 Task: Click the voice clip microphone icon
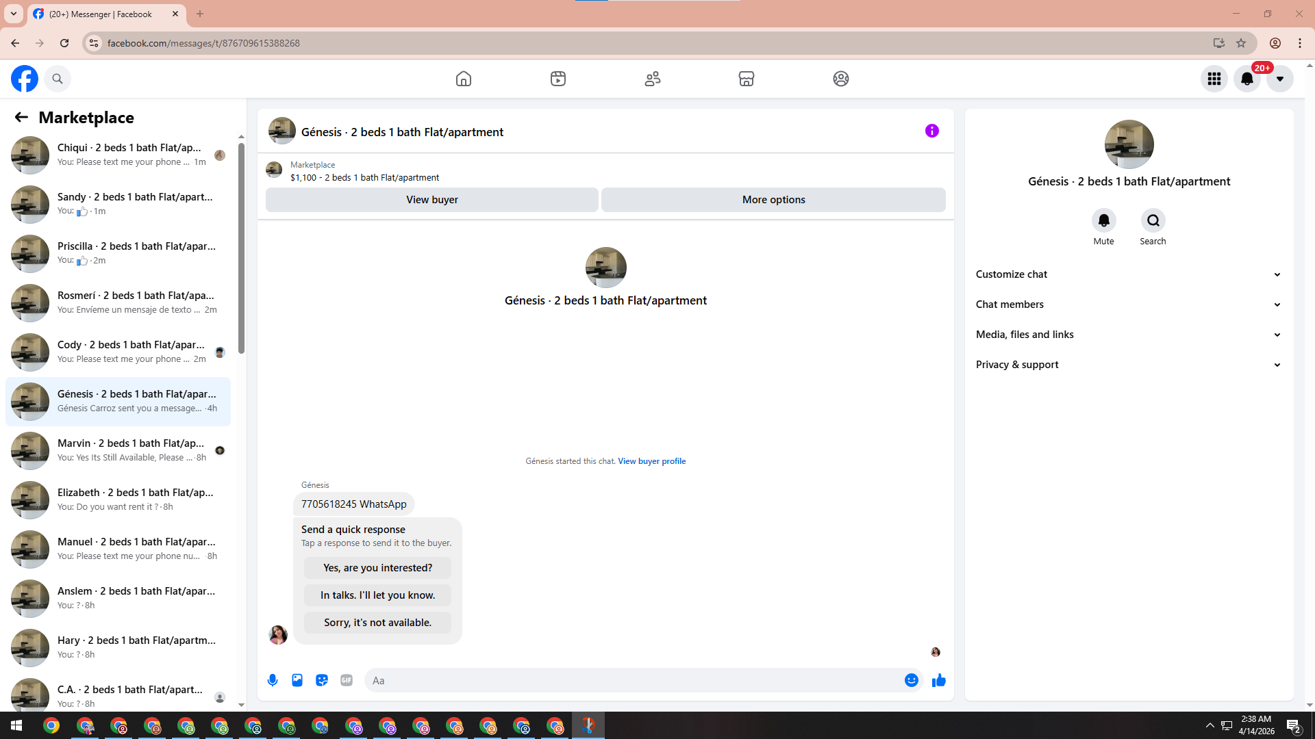[x=273, y=680]
